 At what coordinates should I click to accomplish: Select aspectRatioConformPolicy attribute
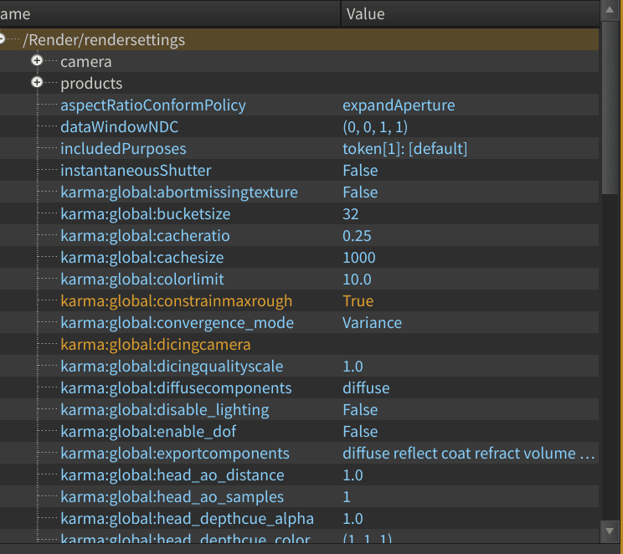click(x=153, y=105)
